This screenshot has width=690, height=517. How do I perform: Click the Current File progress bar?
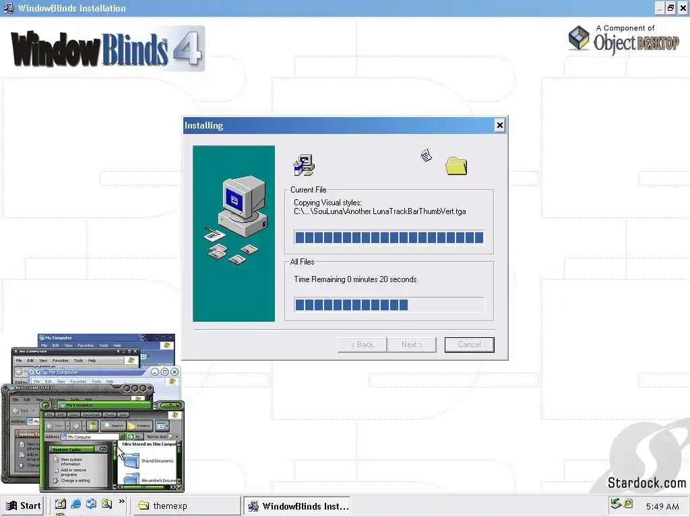[x=389, y=238]
